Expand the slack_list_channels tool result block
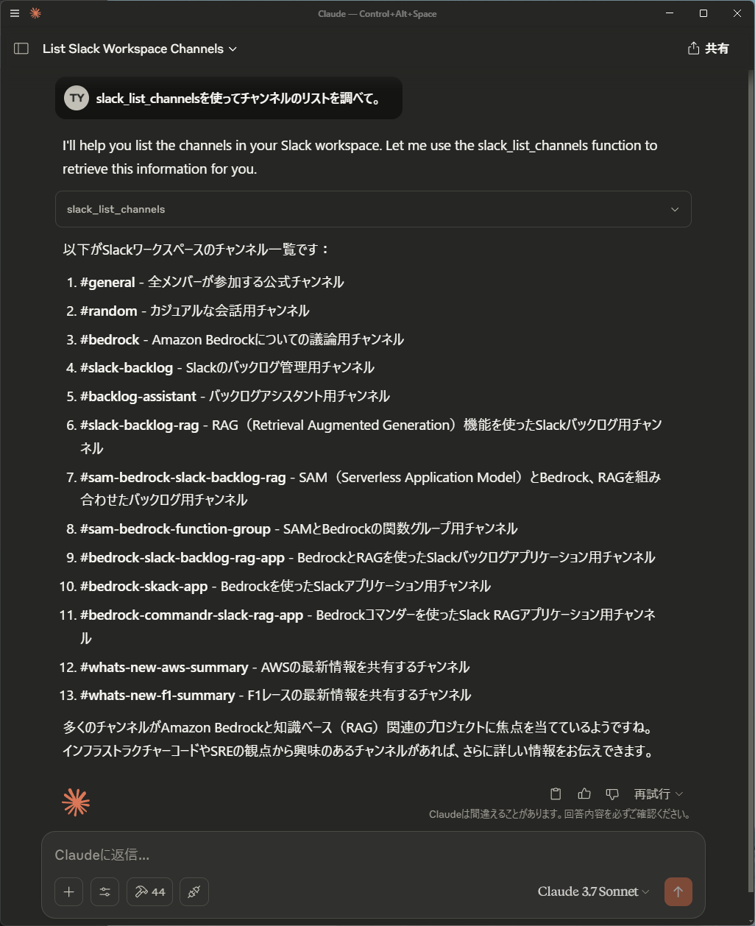 (x=674, y=209)
